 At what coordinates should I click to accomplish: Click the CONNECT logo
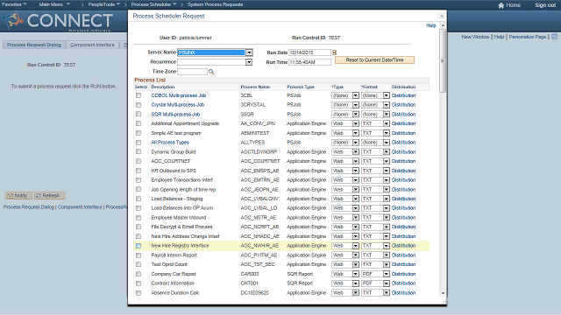point(59,21)
